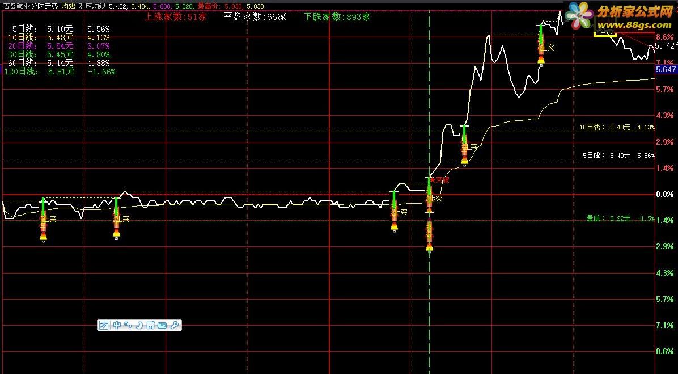Click the green 最低: 5.22元 label
This screenshot has height=374, width=678.
[621, 218]
